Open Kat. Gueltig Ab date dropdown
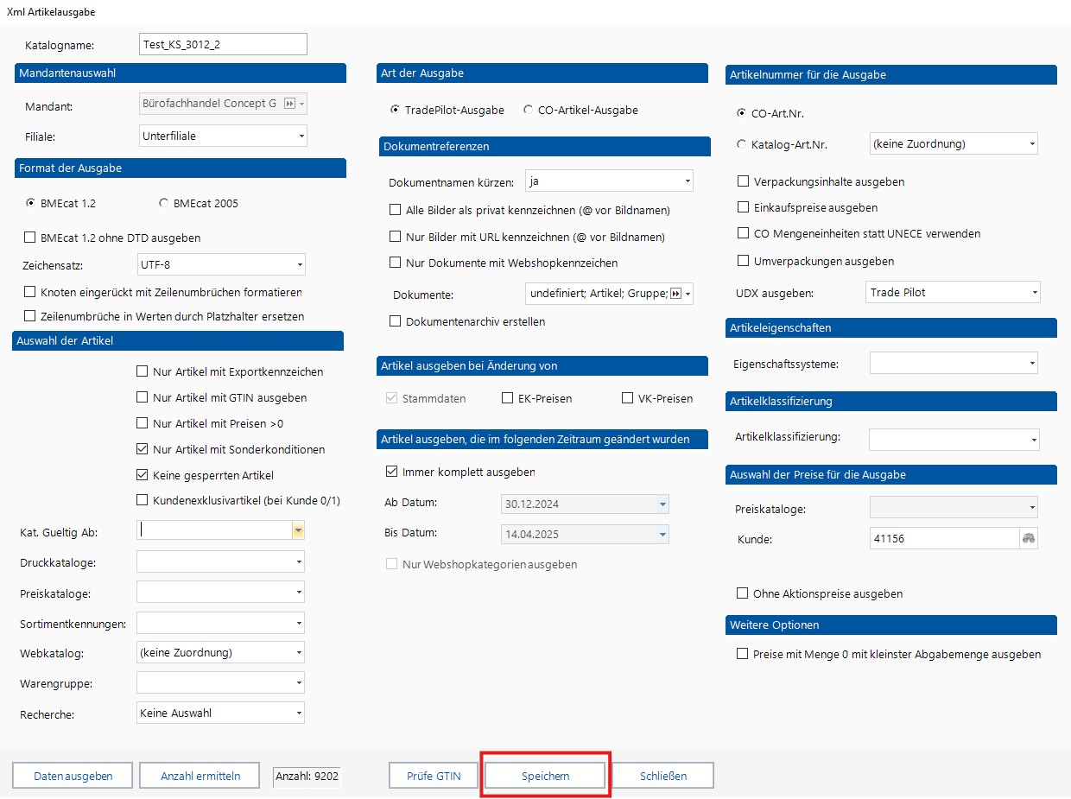 coord(299,530)
